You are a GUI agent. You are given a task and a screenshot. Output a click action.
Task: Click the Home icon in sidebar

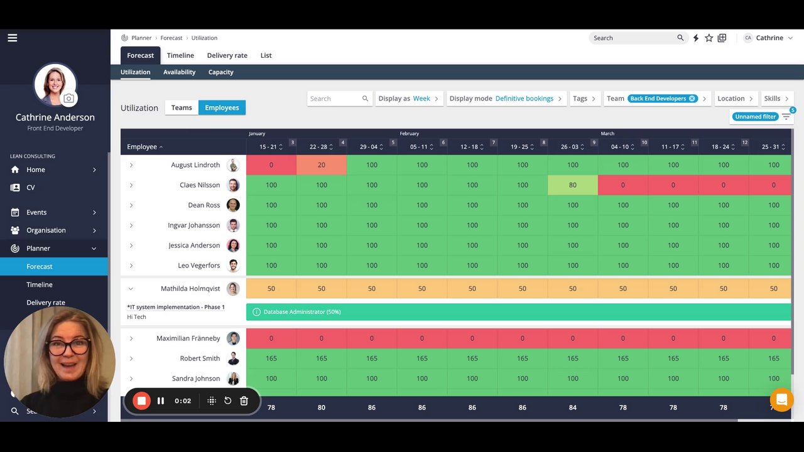15,169
